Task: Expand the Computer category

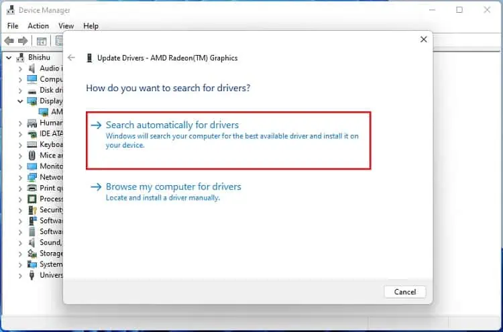Action: (x=20, y=80)
